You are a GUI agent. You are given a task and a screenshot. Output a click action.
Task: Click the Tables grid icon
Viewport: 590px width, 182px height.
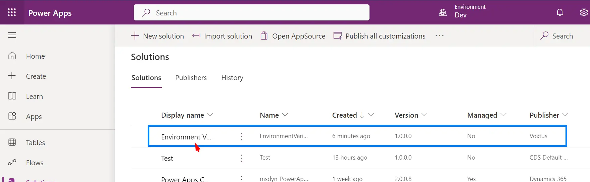pyautogui.click(x=12, y=142)
